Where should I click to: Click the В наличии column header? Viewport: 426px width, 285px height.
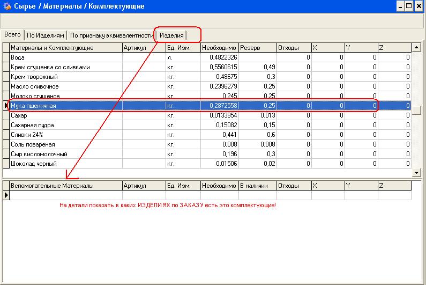[257, 185]
